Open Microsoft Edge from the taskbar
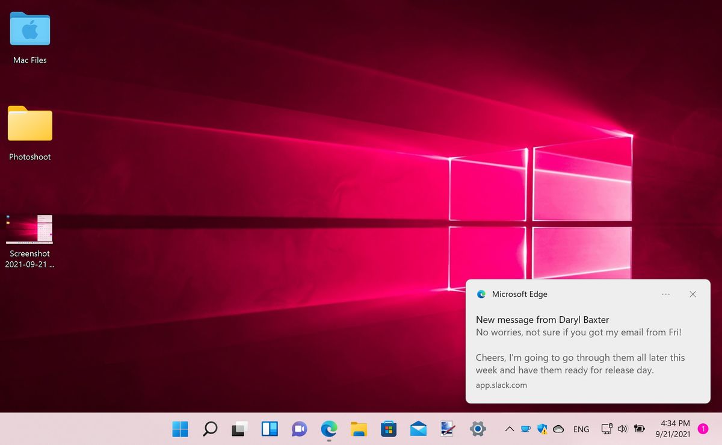 point(328,429)
